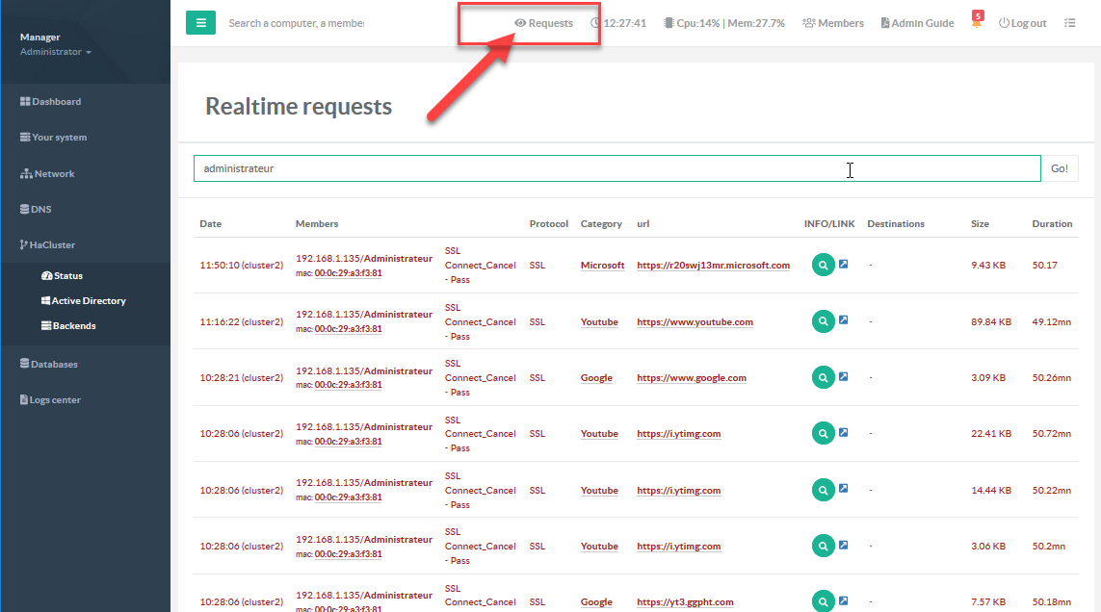Click the CPU and memory status indicator
This screenshot has height=612, width=1101.
coord(723,23)
